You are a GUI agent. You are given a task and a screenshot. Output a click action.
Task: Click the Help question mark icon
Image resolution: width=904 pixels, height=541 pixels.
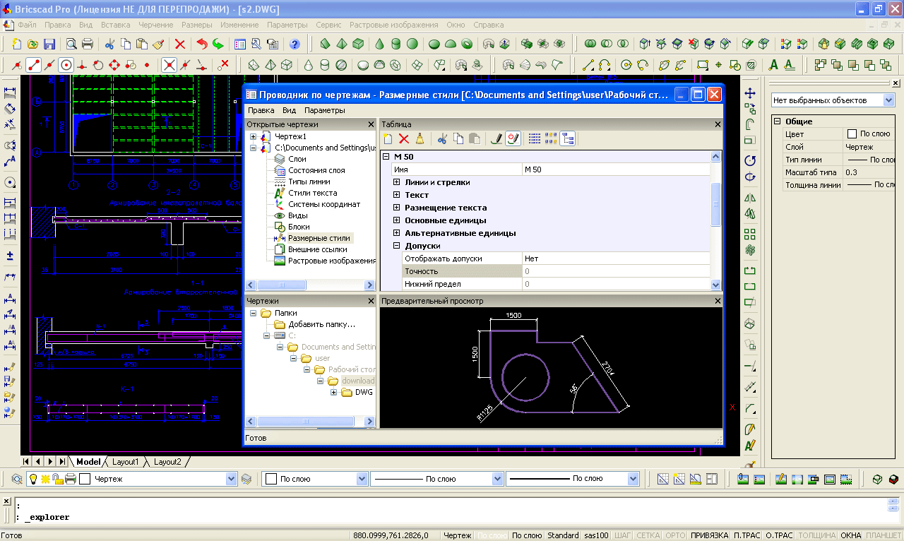coord(295,44)
